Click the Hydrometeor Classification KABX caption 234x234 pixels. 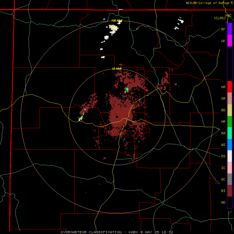[117, 232]
